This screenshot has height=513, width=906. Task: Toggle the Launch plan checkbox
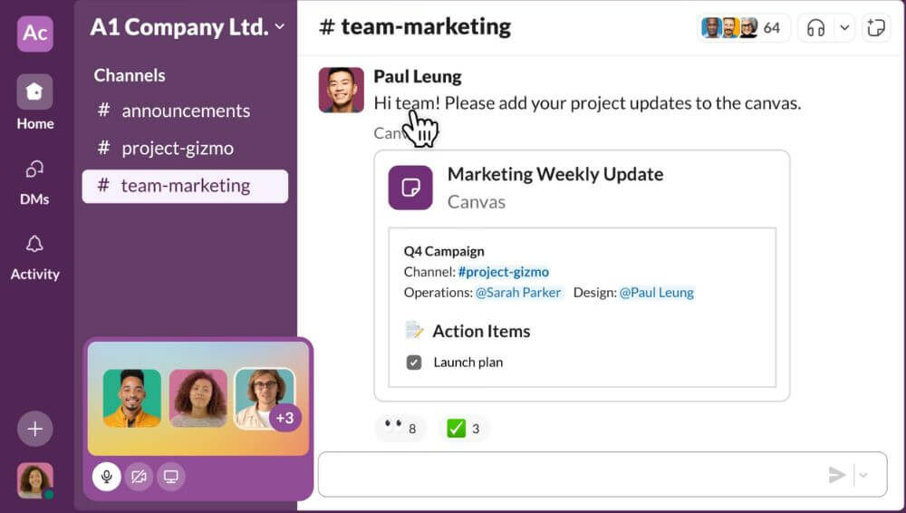point(414,363)
